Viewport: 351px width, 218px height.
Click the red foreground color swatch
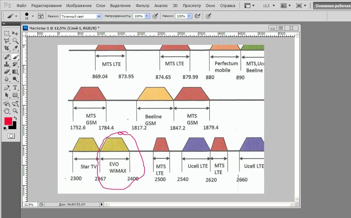[x=8, y=121]
